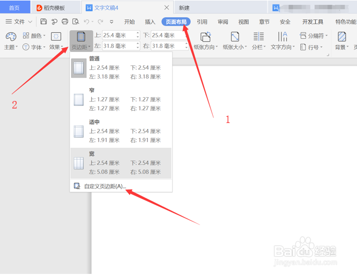Switch to the 章节 ribbon tab
This screenshot has width=357, height=275.
[264, 21]
